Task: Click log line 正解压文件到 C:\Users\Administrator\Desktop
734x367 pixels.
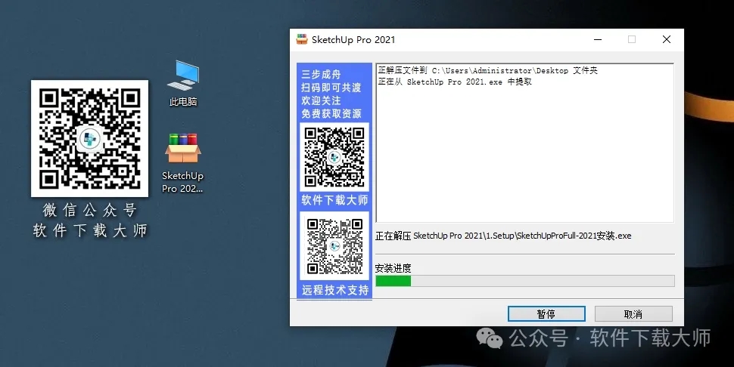Action: (x=488, y=70)
